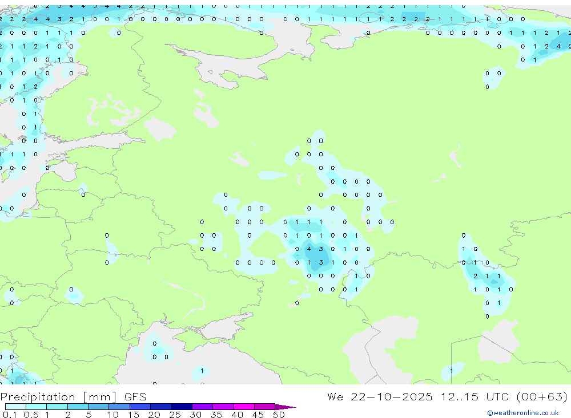
Task: Click the 0.5–1 mm legend color swatch
Action: tap(37, 407)
